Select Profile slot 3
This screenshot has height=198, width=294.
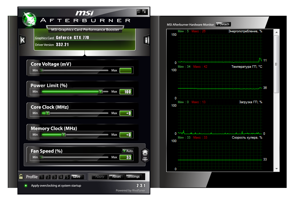pos(54,177)
